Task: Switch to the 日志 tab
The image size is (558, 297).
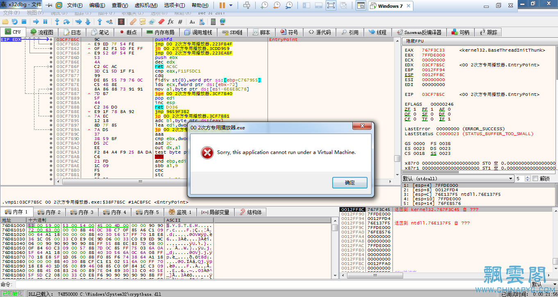Action: (x=72, y=32)
